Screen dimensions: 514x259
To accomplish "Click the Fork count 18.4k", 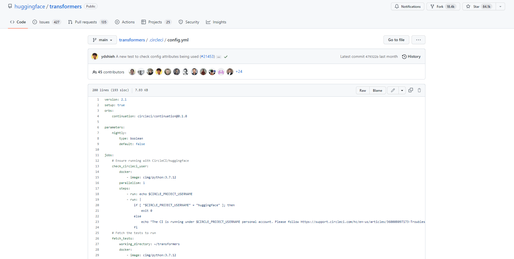I will (450, 6).
